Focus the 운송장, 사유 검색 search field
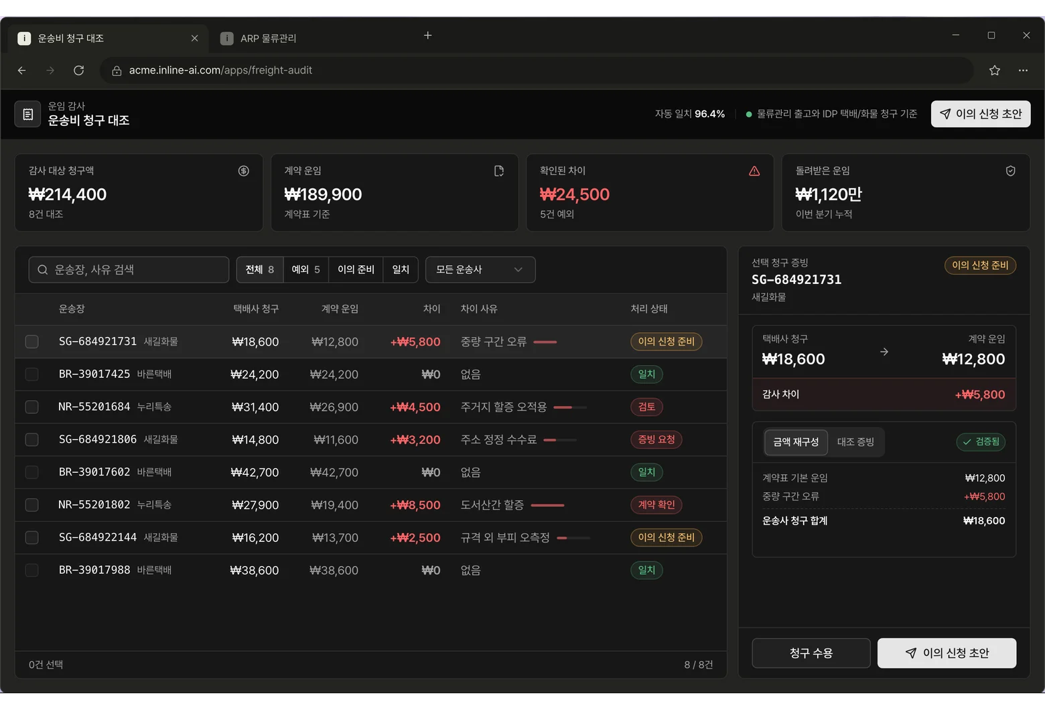This screenshot has height=710, width=1045. [129, 269]
